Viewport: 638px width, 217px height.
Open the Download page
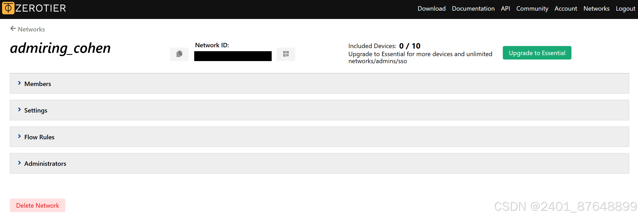point(432,9)
